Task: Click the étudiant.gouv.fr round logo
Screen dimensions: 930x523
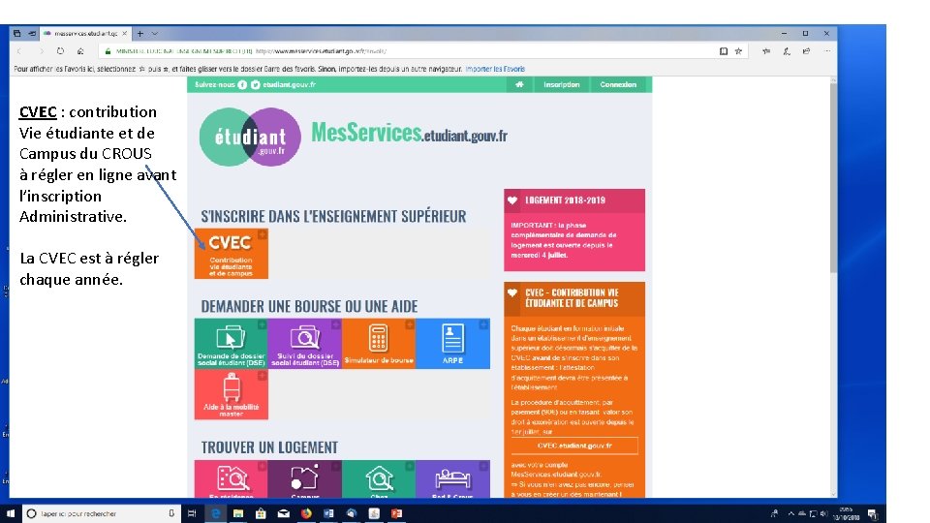Action: 250,137
